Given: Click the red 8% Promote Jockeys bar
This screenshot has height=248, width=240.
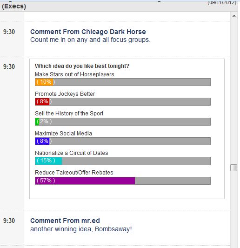Looking at the screenshot, I should [42, 102].
